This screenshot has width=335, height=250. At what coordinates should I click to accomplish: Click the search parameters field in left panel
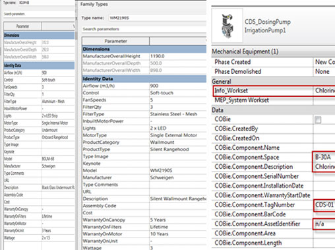point(39,14)
